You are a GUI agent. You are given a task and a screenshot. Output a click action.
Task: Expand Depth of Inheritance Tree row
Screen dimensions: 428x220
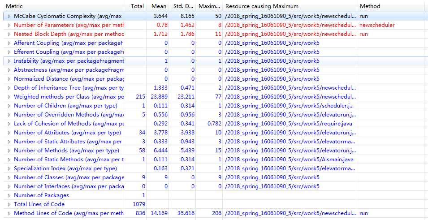9,88
